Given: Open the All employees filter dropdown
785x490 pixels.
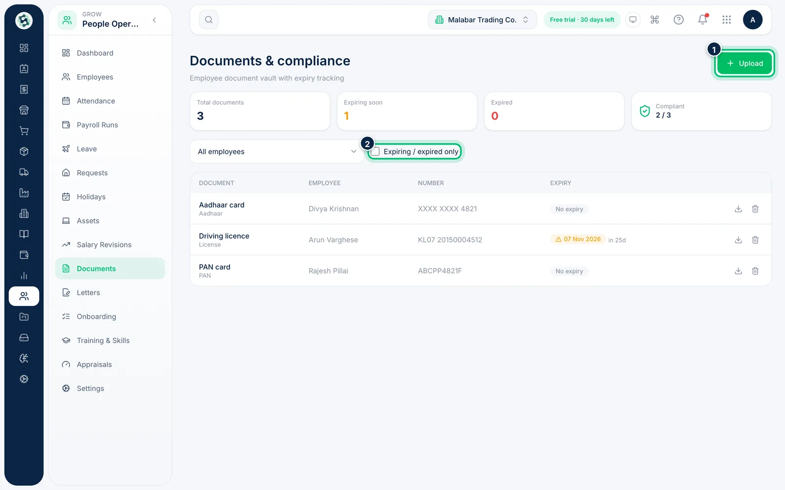Looking at the screenshot, I should click(277, 151).
